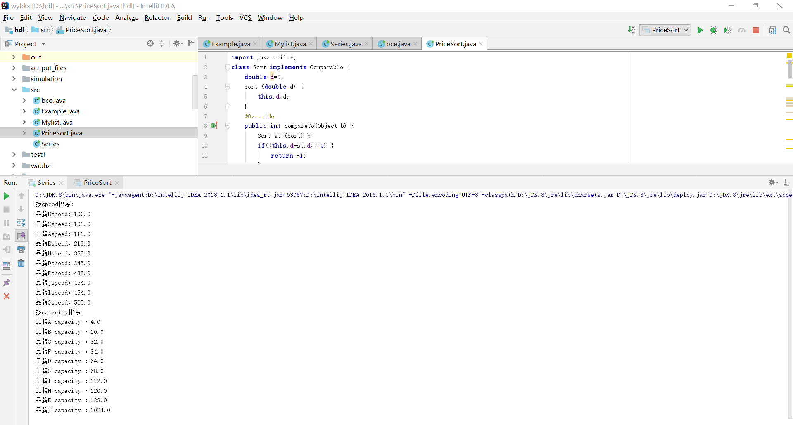The image size is (793, 425).
Task: Close Run panel with red X
Action: (7, 296)
